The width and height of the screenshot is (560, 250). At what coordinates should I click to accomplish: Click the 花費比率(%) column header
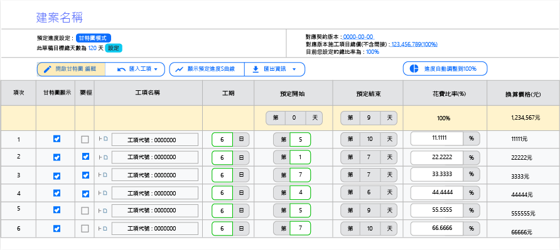(445, 94)
